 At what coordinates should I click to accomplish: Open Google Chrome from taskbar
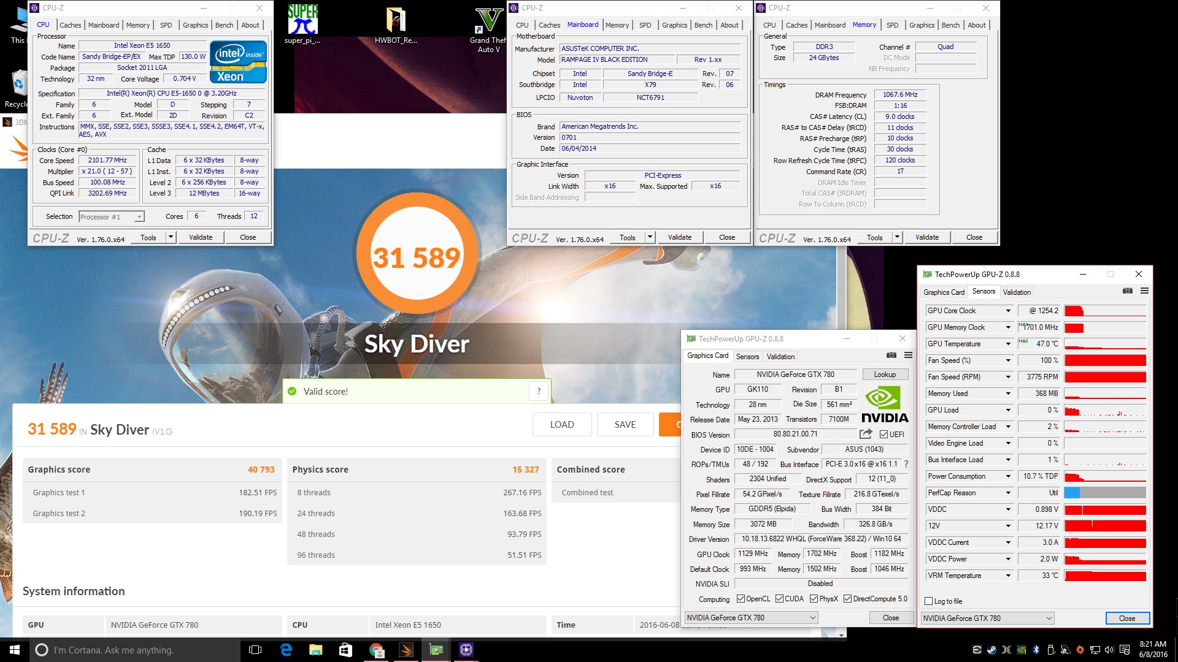point(375,650)
